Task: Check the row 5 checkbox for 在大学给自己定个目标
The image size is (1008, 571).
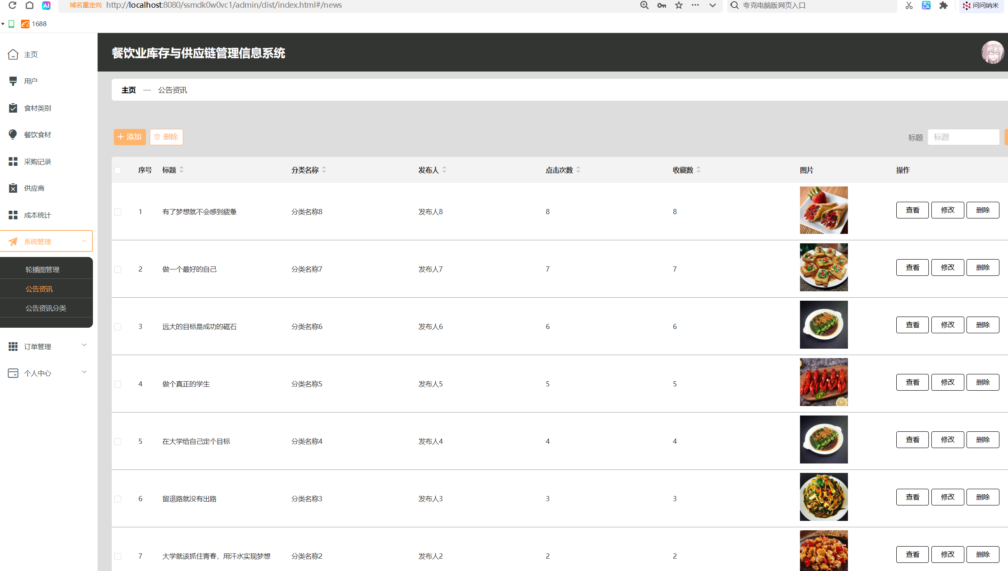Action: (118, 442)
